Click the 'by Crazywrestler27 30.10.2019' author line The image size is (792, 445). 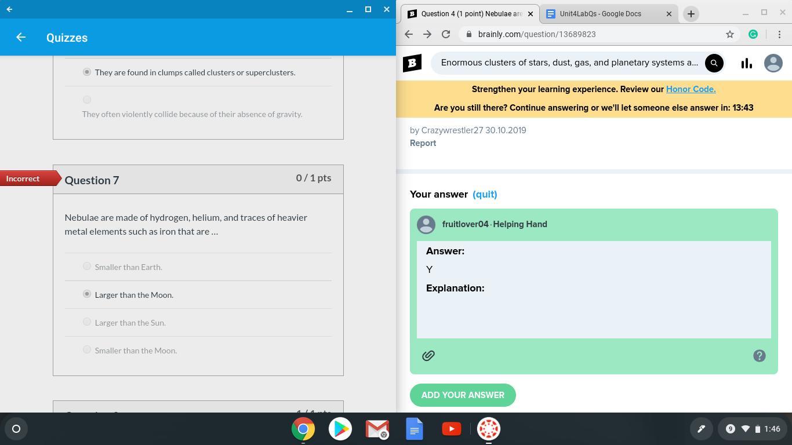click(468, 130)
